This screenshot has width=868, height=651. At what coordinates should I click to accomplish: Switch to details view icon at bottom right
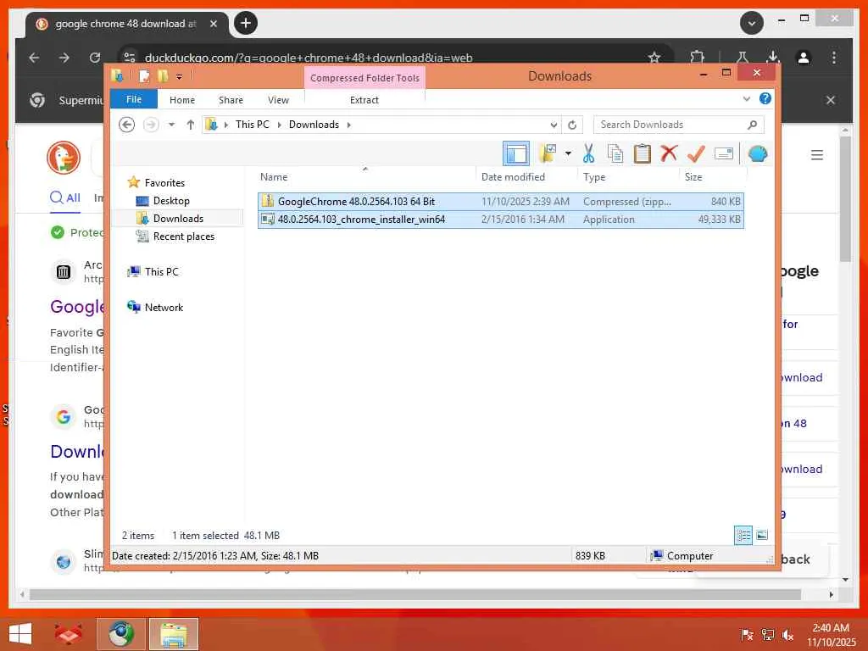point(743,535)
